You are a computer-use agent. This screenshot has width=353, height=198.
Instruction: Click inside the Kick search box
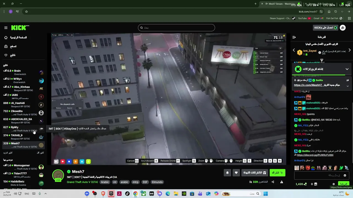[x=176, y=28]
